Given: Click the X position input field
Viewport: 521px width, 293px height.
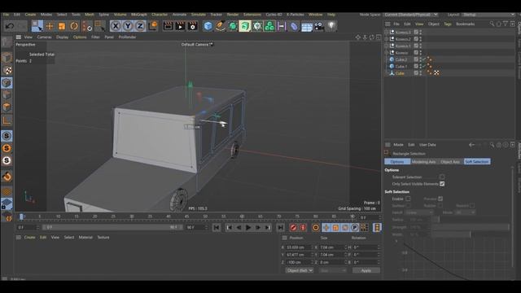Looking at the screenshot, I should (300, 247).
